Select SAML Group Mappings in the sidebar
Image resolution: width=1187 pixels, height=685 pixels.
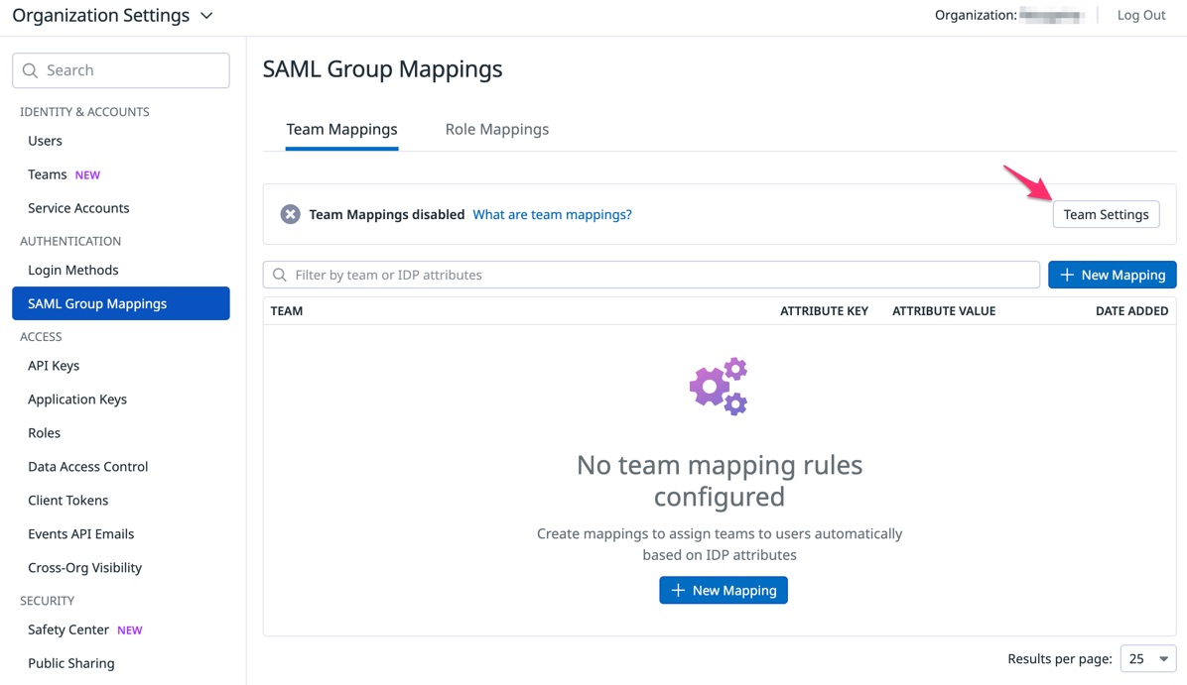click(x=99, y=303)
